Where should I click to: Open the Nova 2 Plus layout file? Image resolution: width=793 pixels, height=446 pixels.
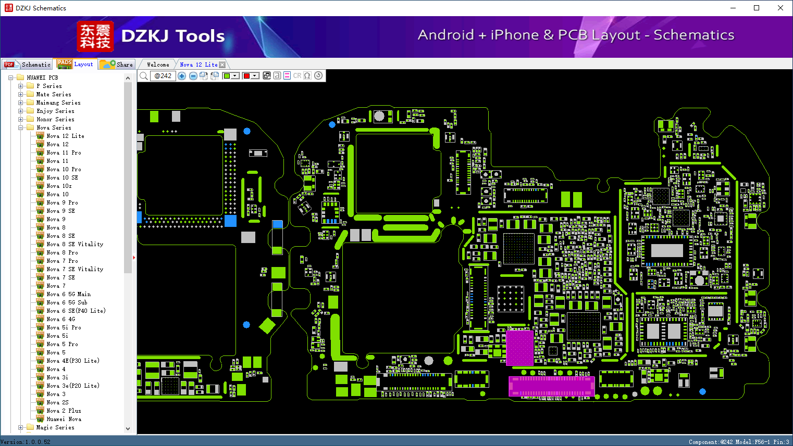[64, 411]
